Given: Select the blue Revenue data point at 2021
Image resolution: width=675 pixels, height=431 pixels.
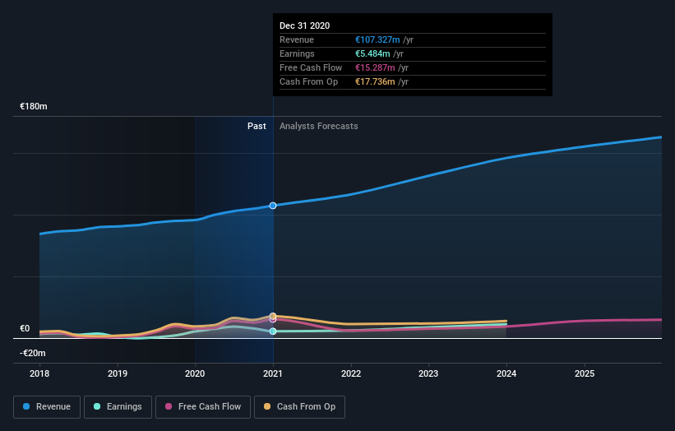Looking at the screenshot, I should click(x=273, y=206).
